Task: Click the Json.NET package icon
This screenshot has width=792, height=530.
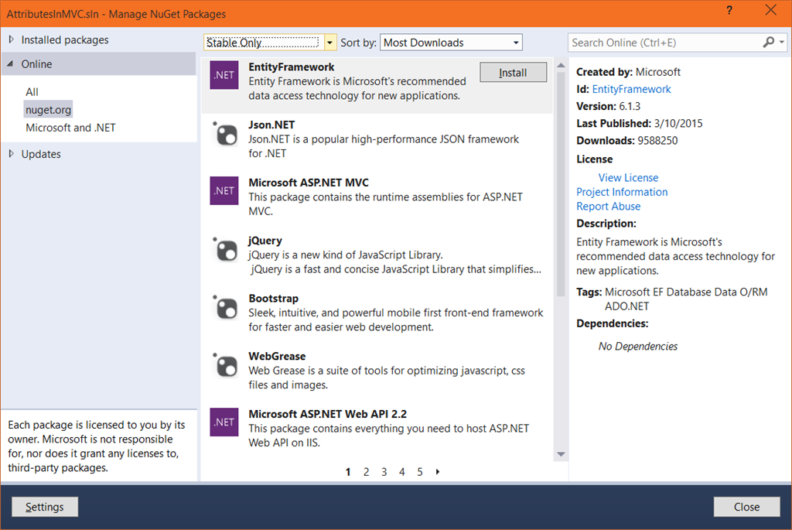Action: (225, 135)
